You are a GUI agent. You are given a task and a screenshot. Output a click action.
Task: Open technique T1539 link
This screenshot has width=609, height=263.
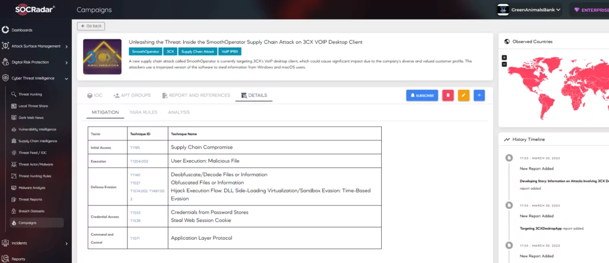[x=135, y=221]
